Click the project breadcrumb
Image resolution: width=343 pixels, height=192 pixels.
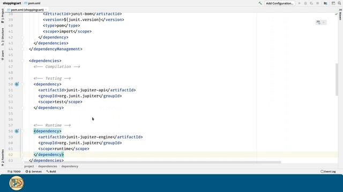[29, 166]
